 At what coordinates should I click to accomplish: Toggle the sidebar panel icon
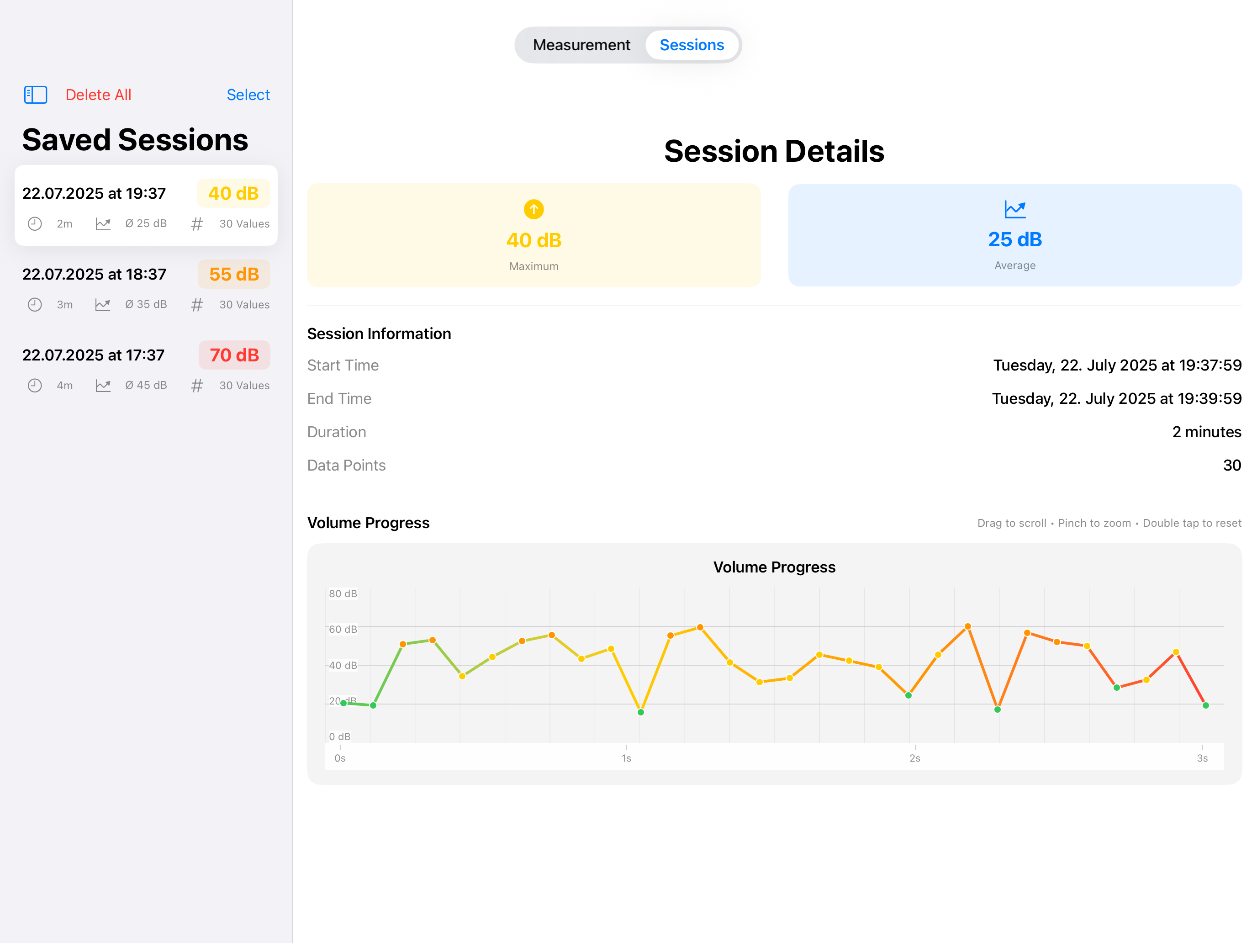coord(35,95)
